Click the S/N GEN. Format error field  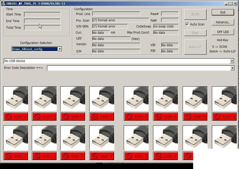tap(110, 26)
